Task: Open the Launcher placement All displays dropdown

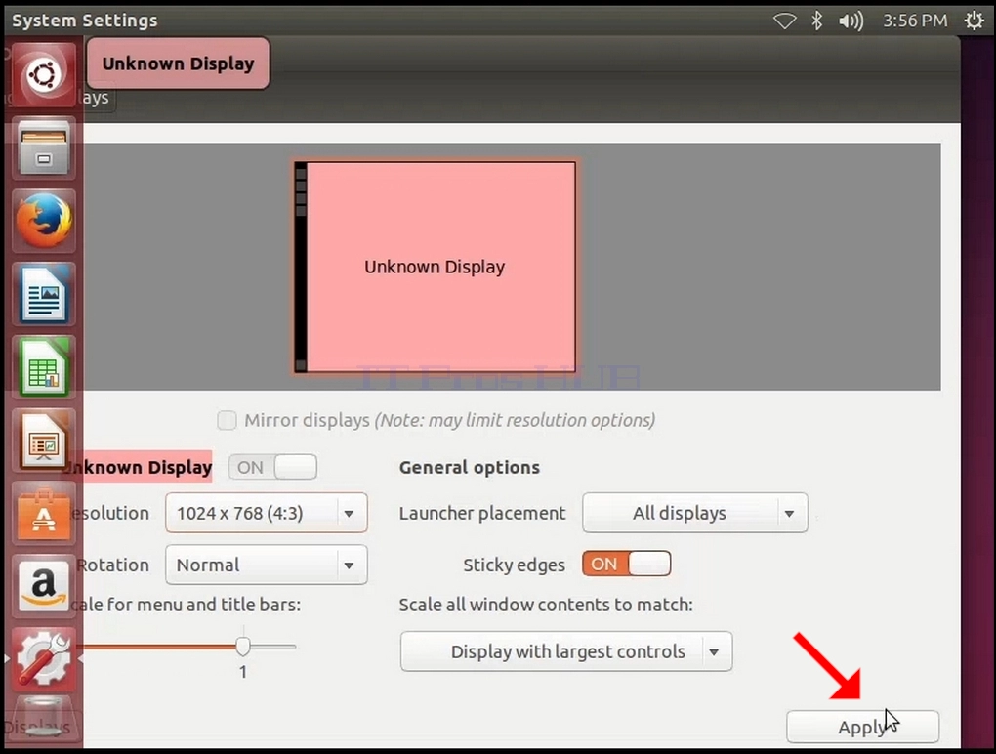Action: [695, 513]
